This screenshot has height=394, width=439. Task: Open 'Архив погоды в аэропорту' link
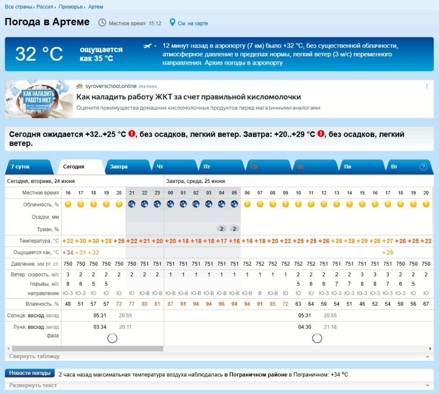(244, 63)
